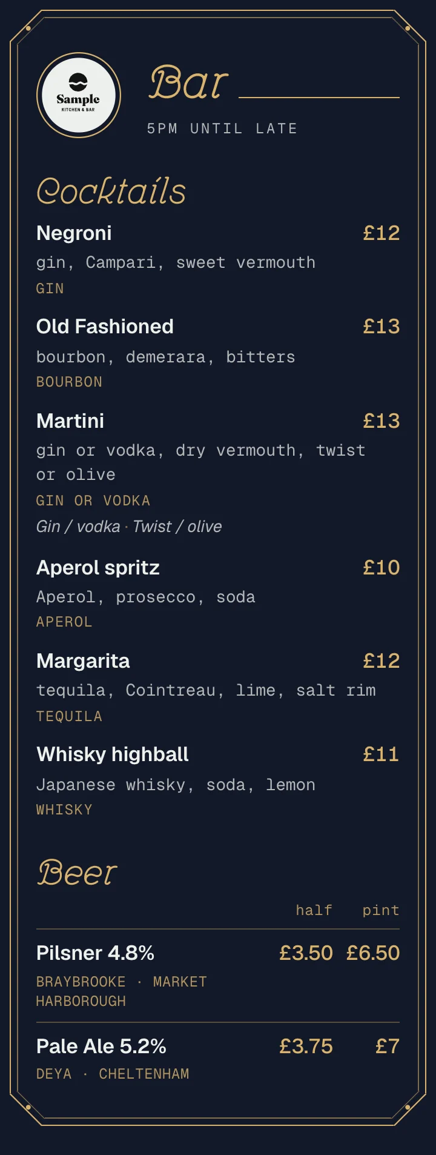Click the Cocktails section heading
The width and height of the screenshot is (436, 1155).
(x=111, y=191)
